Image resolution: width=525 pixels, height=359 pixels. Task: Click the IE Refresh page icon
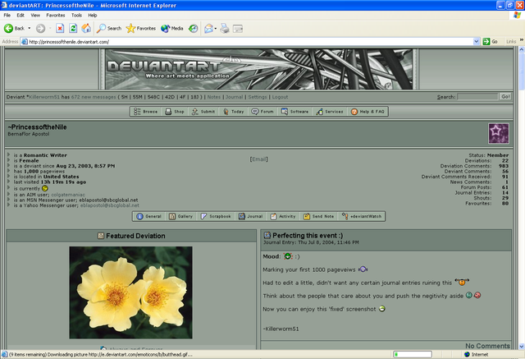(72, 28)
